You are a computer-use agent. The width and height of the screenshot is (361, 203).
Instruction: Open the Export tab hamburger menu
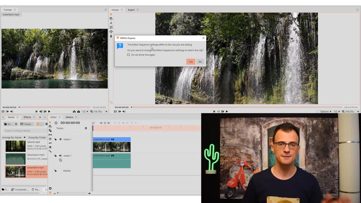(137, 10)
